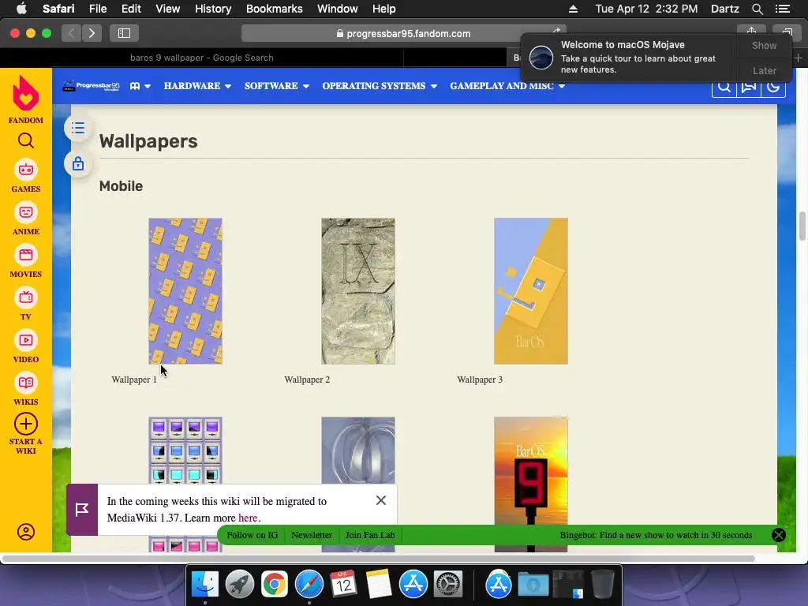Viewport: 808px width, 606px height.
Task: Open Spotlight search in menu bar
Action: click(757, 9)
